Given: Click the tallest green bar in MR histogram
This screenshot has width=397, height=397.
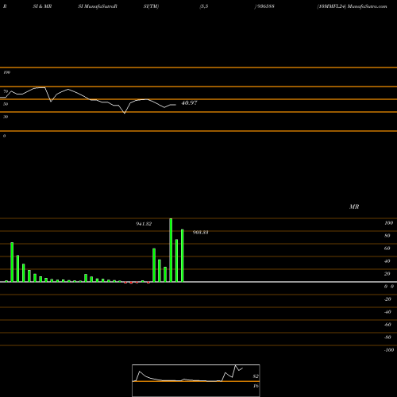Looking at the screenshot, I should pyautogui.click(x=171, y=250).
